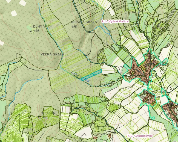Click the 'VEĽKÁ SKALA' map label
The height and width of the screenshot is (142, 178).
[53, 54]
